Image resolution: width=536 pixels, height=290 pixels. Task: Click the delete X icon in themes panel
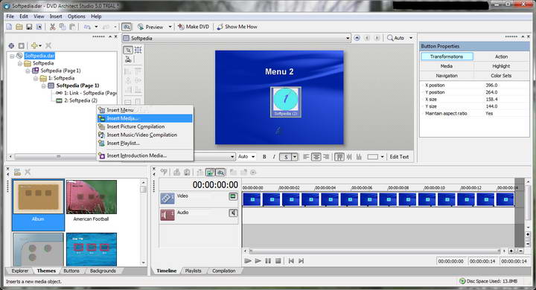tap(28, 173)
